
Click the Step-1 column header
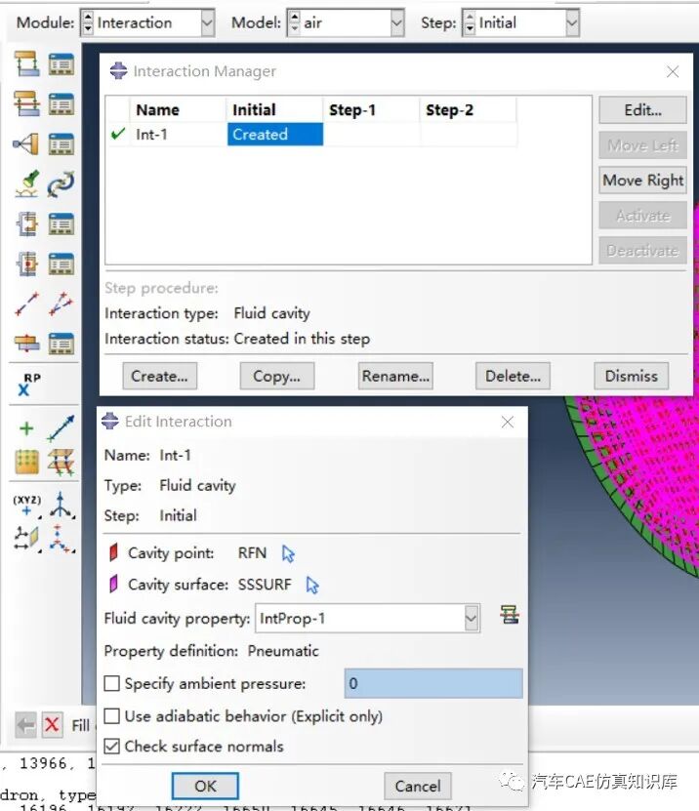(371, 109)
